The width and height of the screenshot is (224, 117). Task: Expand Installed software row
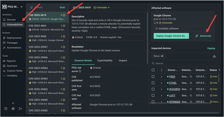point(183,29)
